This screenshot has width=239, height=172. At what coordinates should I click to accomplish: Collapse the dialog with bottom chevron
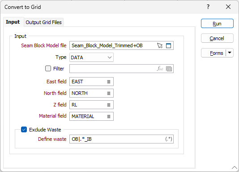tap(235, 168)
